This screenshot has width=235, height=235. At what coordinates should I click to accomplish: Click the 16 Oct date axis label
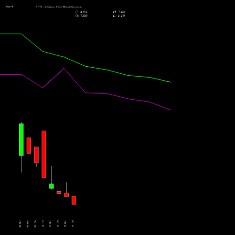click(x=73, y=224)
